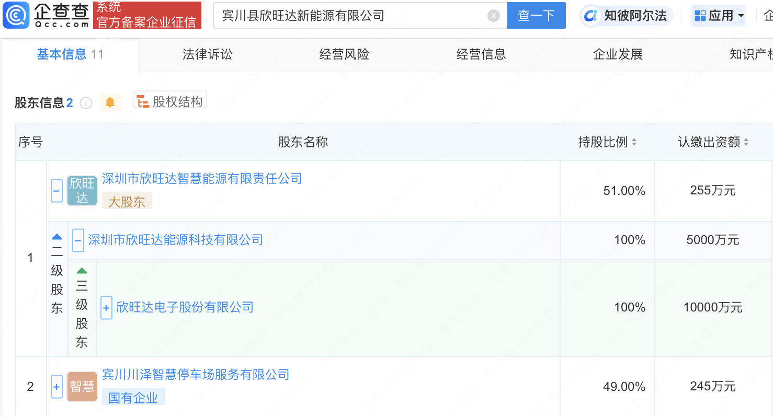Click the 应用 grid icon
Screen dimensions: 773x417
pos(700,16)
